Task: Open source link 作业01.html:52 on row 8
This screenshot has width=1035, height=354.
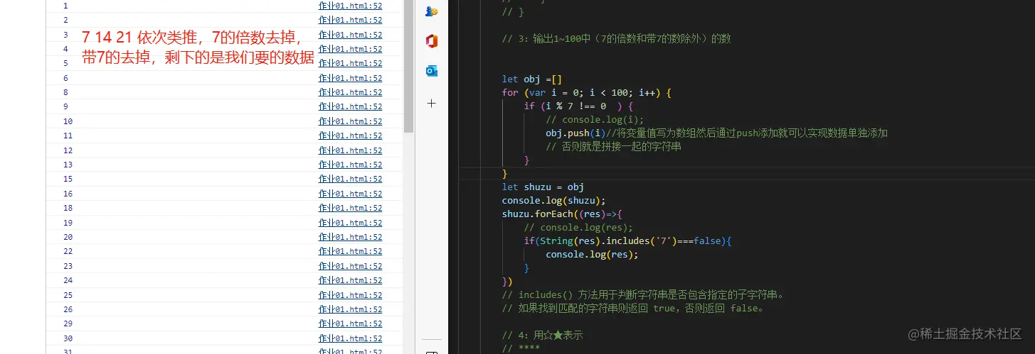Action: click(350, 92)
